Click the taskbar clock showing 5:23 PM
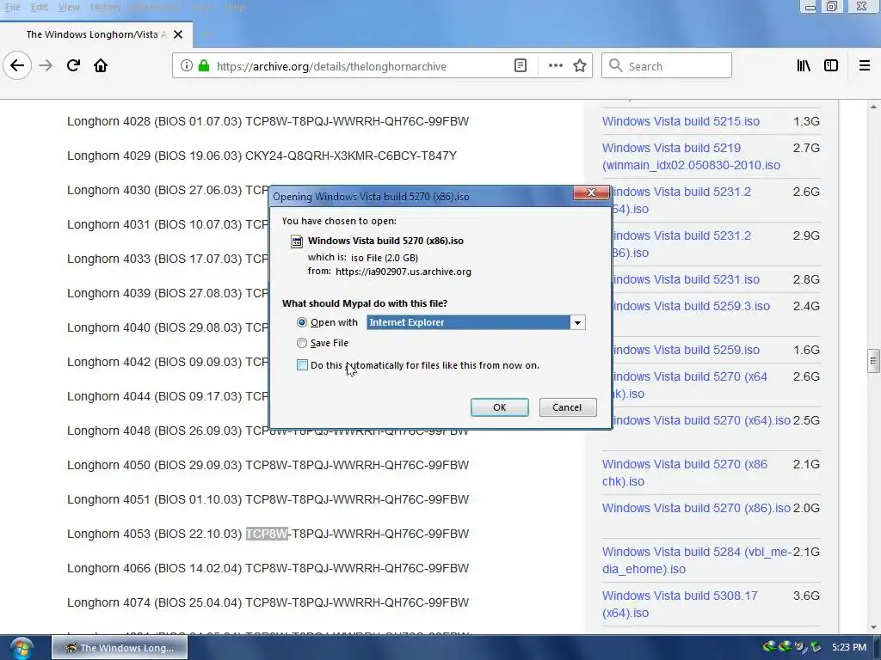Viewport: 881px width, 660px height. 849,648
